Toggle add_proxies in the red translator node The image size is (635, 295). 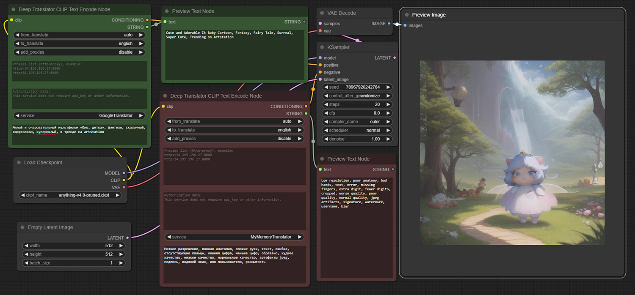tap(234, 139)
